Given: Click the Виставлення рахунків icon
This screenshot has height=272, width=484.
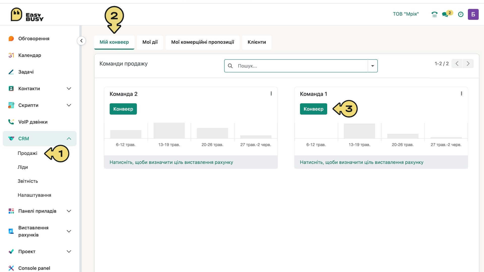Looking at the screenshot, I should pyautogui.click(x=11, y=231).
